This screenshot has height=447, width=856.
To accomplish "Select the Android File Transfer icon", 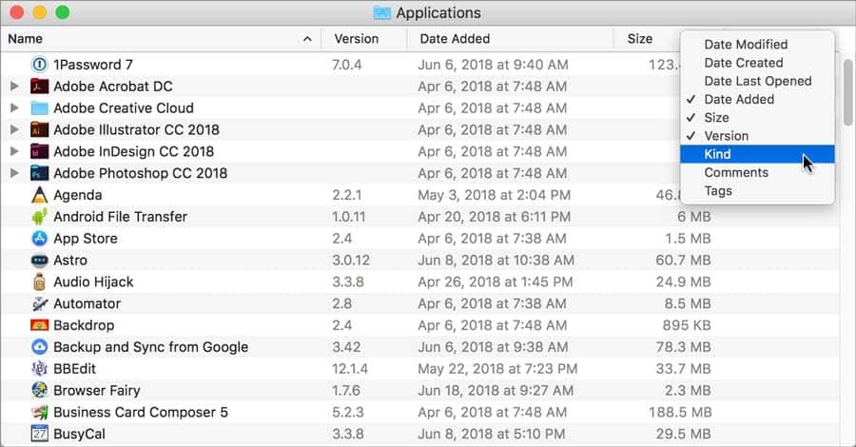I will [39, 217].
